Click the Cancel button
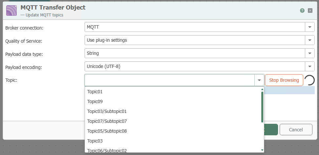Viewport: 319px width, 155px height. pos(296,130)
